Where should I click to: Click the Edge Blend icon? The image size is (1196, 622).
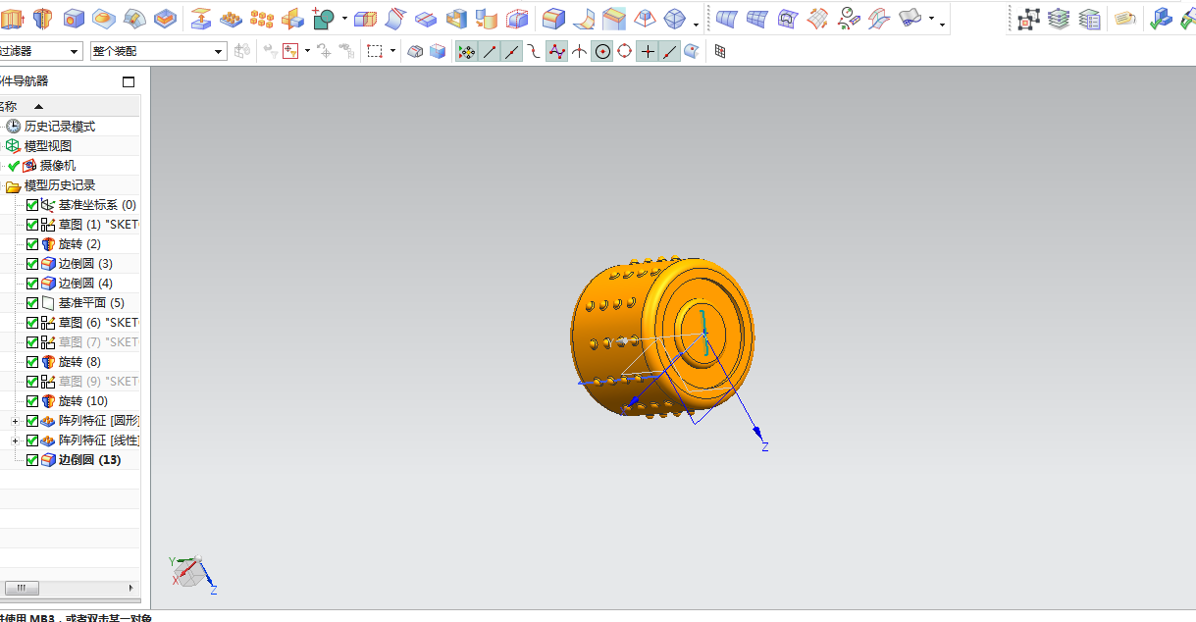point(553,18)
